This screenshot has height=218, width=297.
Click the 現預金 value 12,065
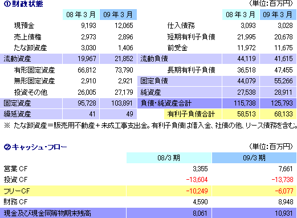(124, 26)
